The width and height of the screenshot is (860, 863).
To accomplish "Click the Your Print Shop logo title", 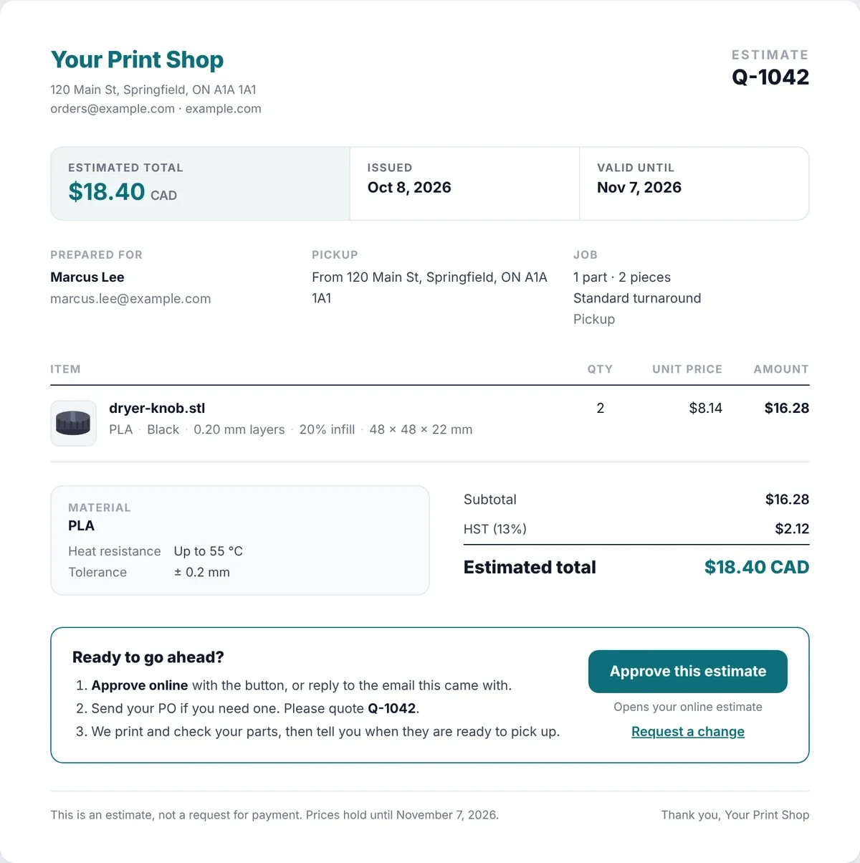I will 137,59.
